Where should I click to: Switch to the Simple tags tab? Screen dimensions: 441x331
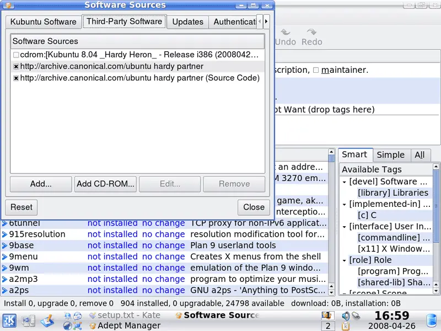coord(391,155)
